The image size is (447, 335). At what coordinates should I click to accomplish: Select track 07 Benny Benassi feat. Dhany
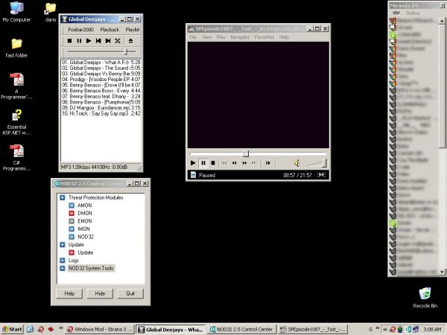click(x=101, y=96)
